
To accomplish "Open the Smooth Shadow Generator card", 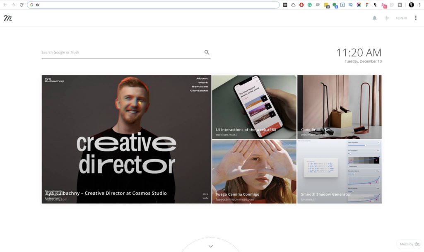I will (x=340, y=172).
